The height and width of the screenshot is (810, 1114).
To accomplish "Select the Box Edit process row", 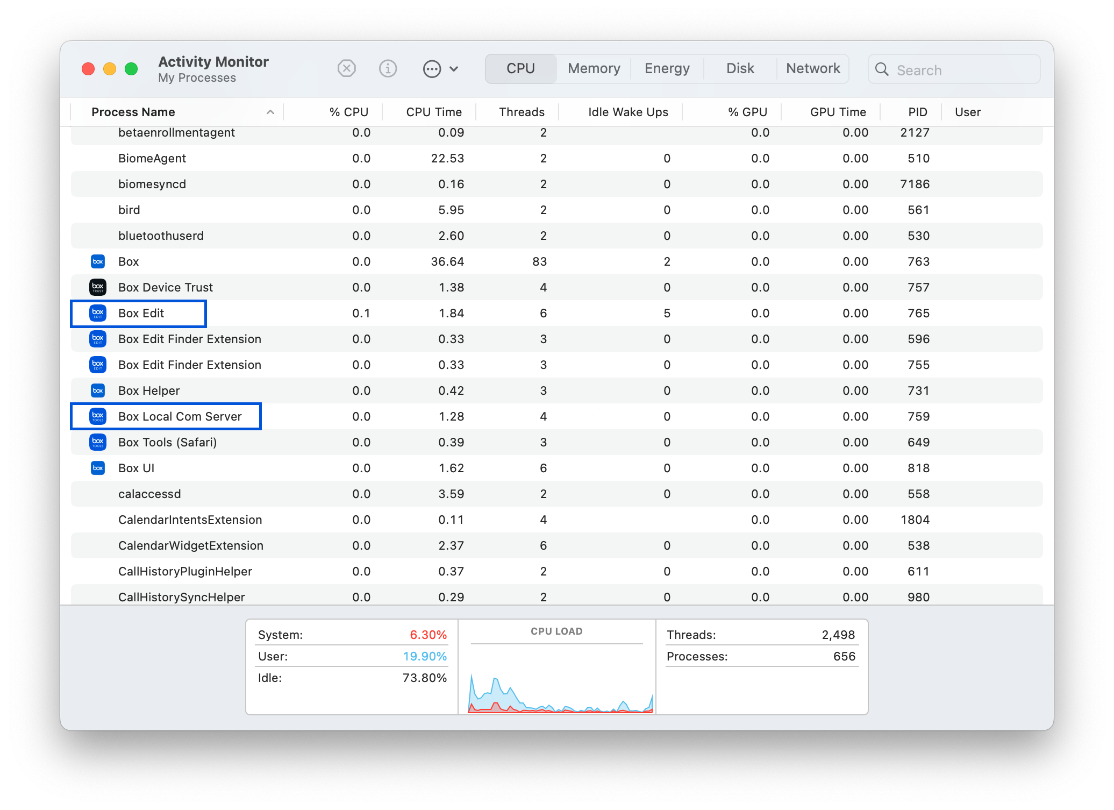I will [x=141, y=314].
